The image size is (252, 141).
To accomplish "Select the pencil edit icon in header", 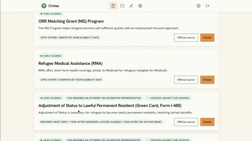I will click(x=131, y=6).
